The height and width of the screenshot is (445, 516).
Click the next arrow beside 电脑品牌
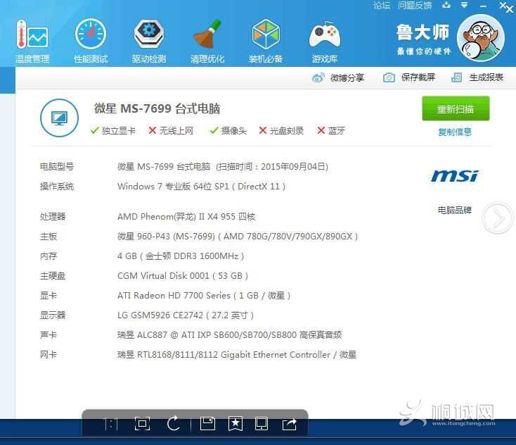tap(498, 218)
